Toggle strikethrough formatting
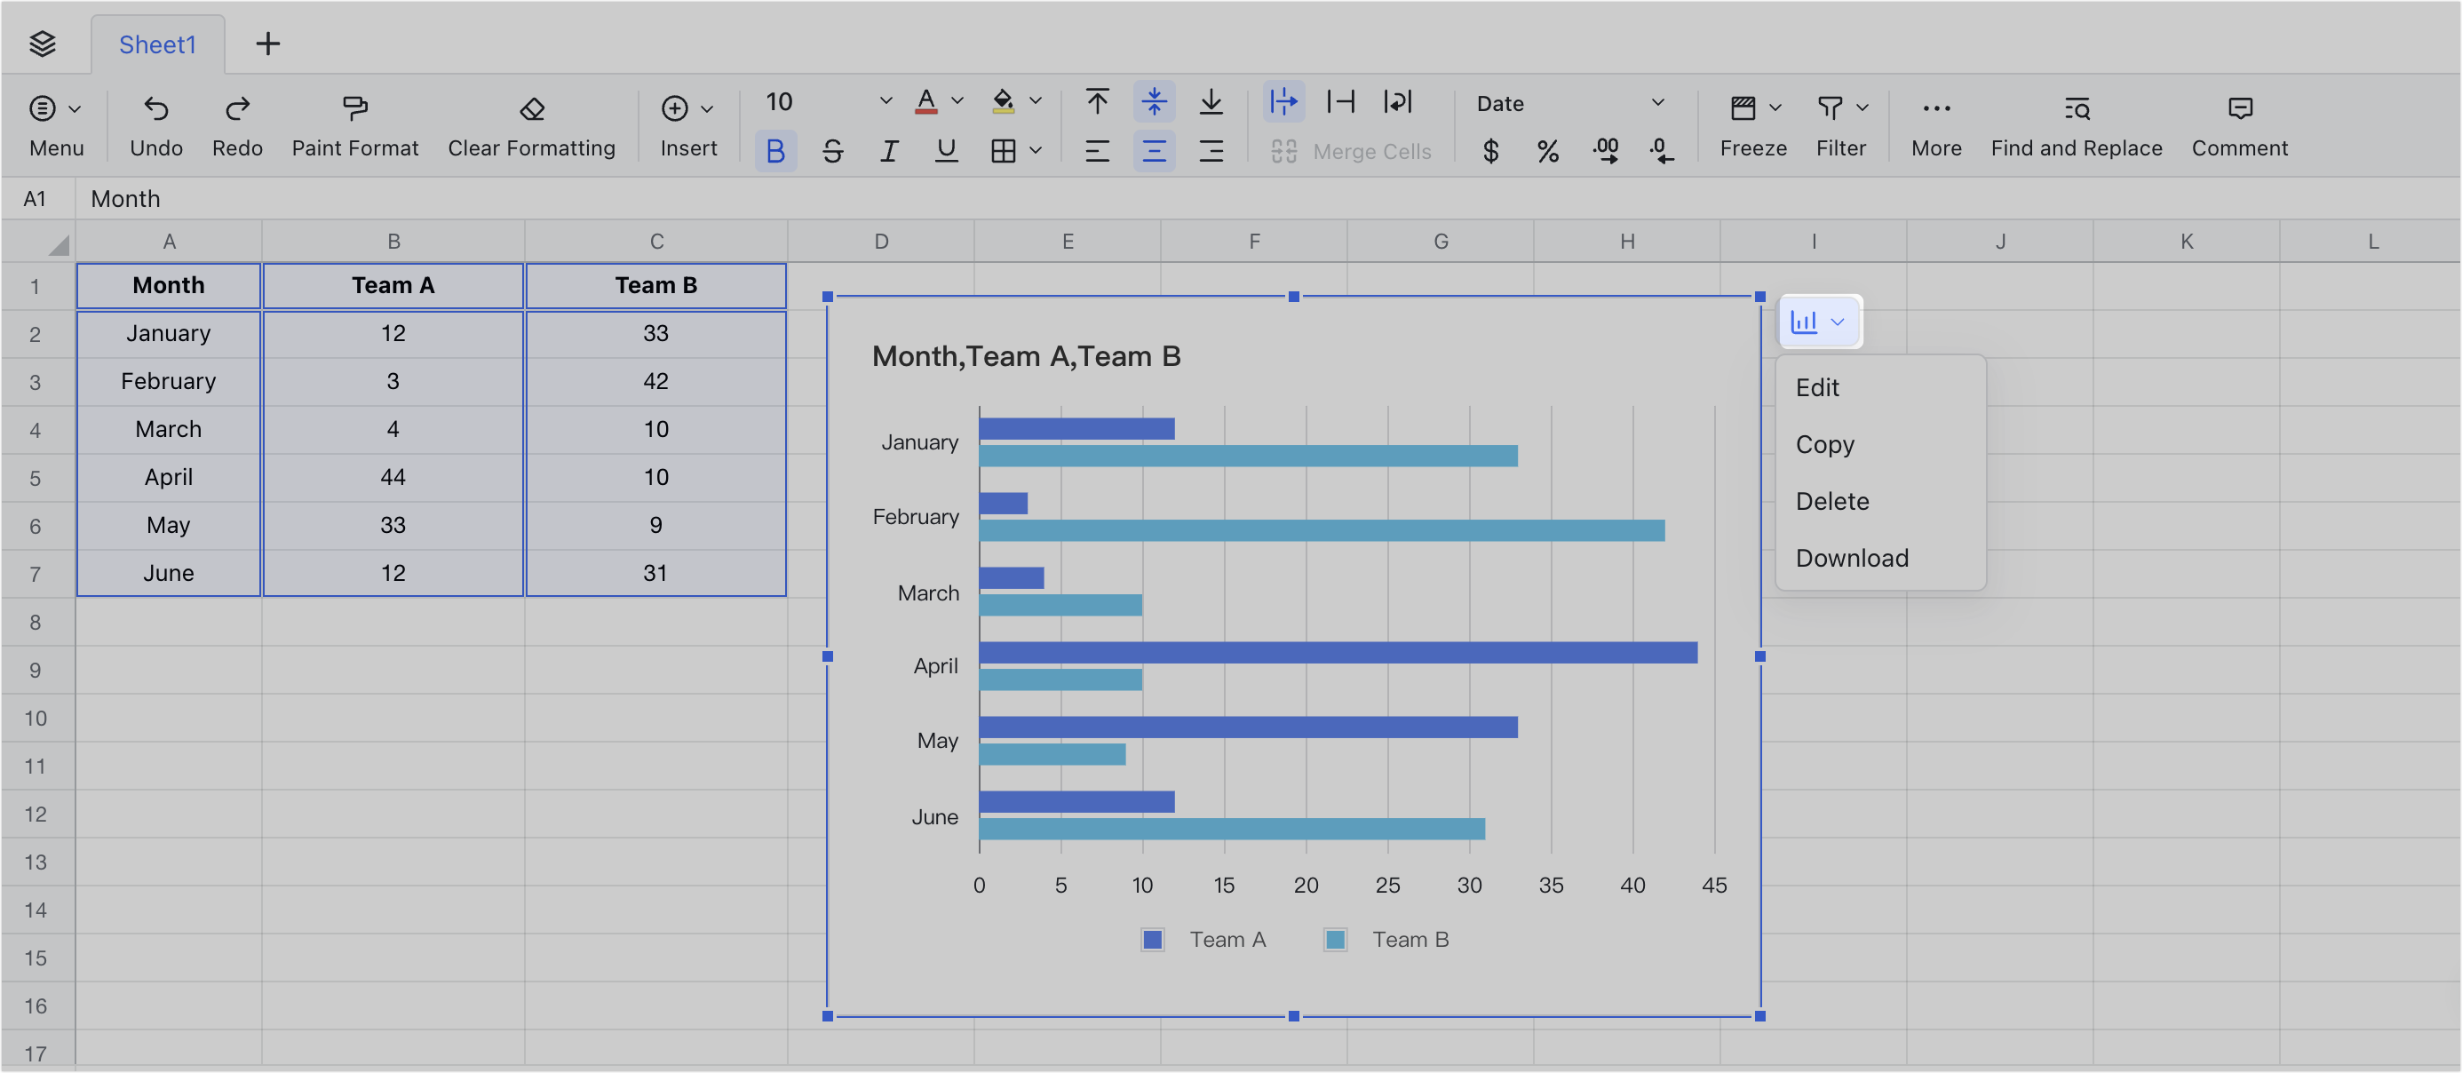 (832, 151)
